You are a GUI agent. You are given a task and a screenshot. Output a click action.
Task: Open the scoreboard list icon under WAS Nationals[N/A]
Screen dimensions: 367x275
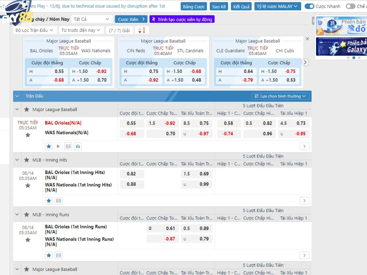tap(68, 146)
